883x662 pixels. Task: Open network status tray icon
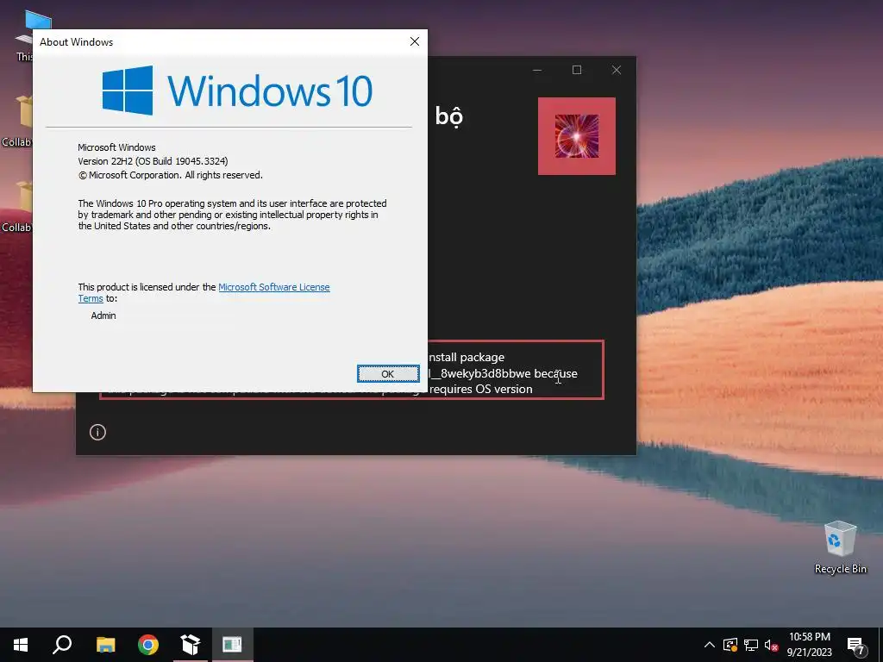coord(751,645)
